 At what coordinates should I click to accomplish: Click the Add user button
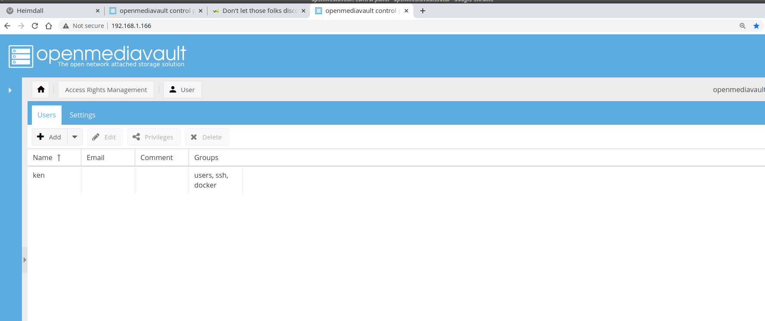(50, 137)
